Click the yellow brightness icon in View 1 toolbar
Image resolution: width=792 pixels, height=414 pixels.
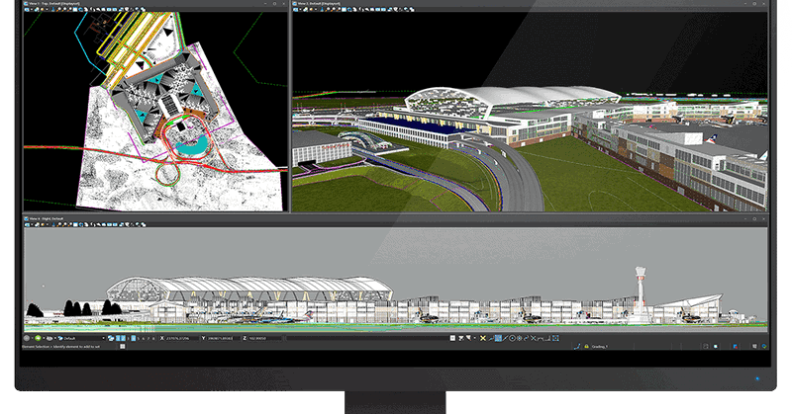coord(43,9)
